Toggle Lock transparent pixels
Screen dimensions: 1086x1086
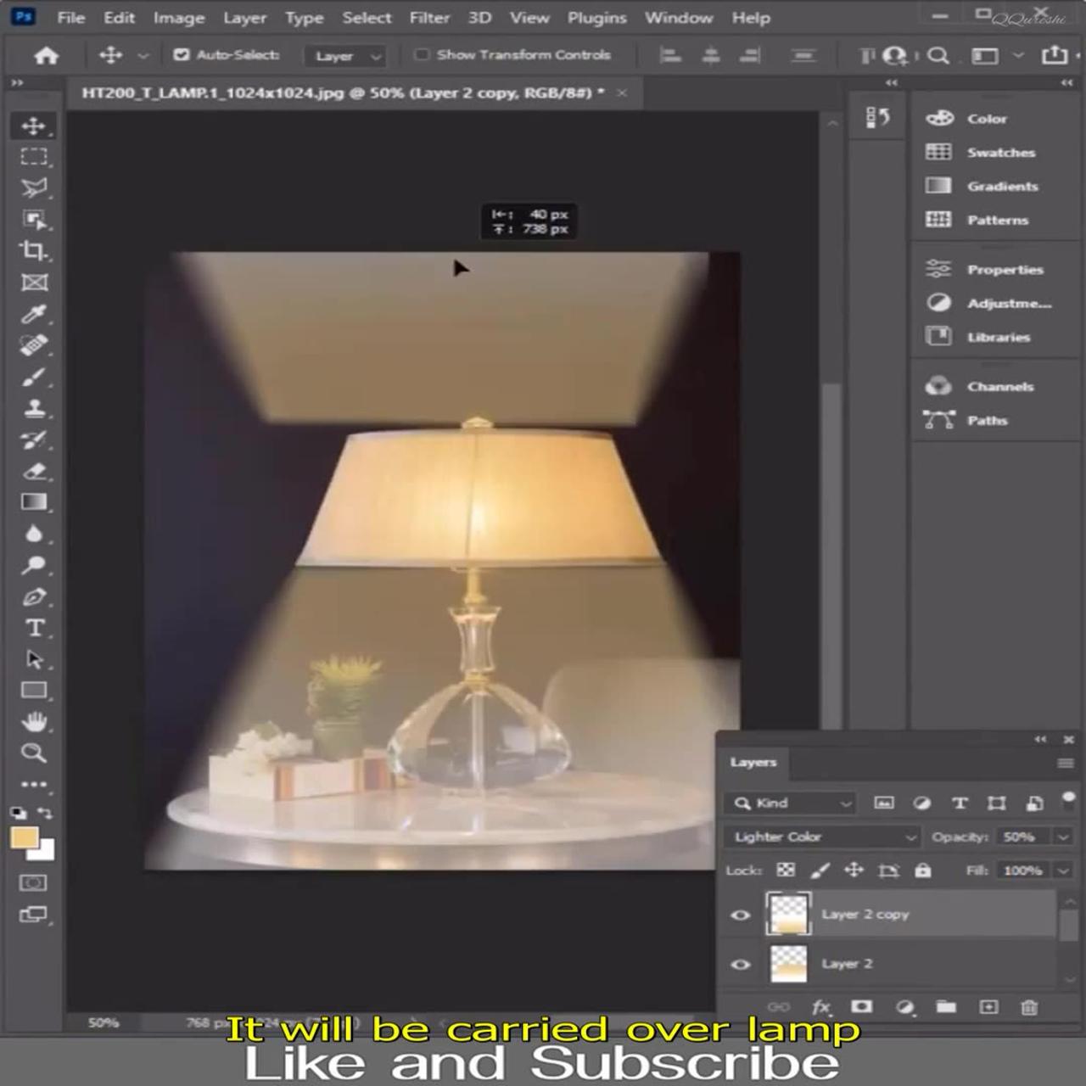[x=787, y=870]
